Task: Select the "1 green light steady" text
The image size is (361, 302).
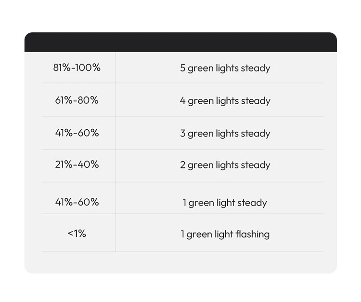Action: (225, 203)
